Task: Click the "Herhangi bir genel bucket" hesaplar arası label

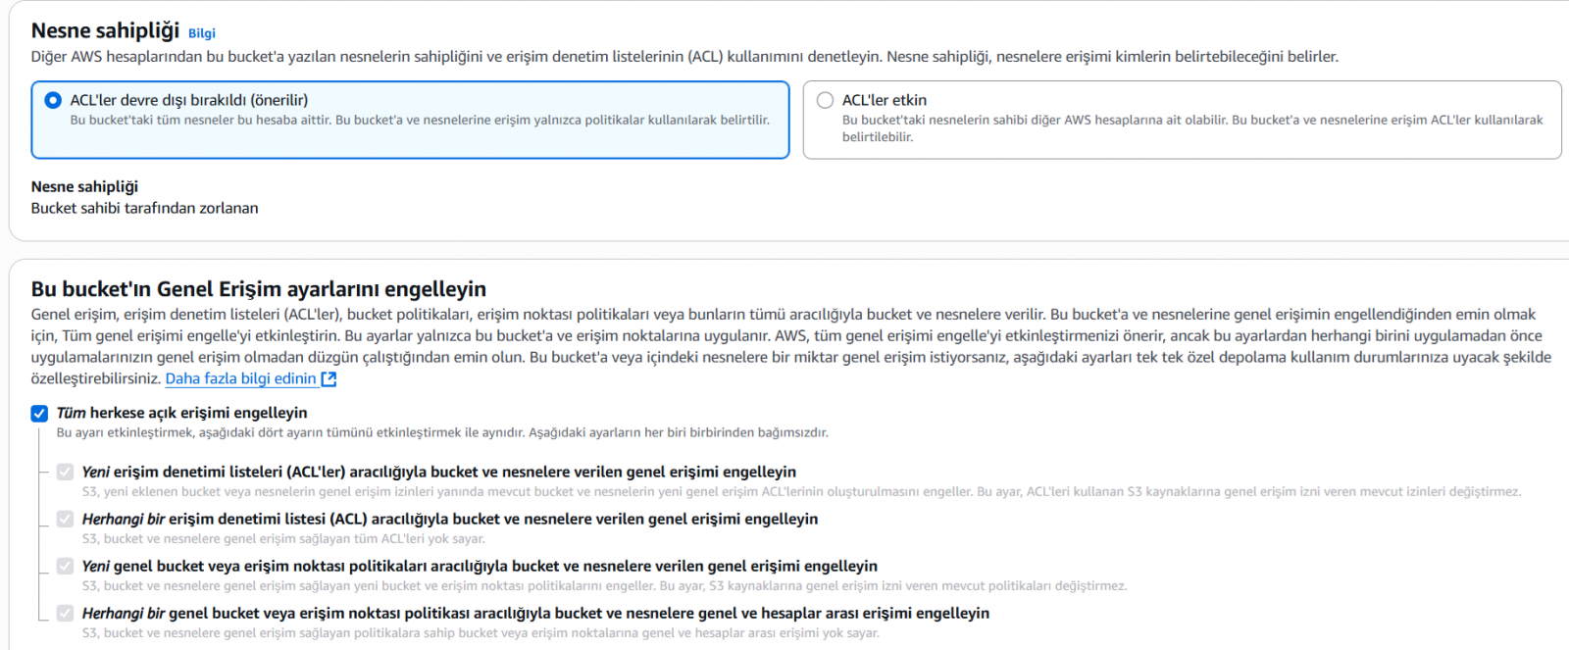Action: [x=535, y=613]
